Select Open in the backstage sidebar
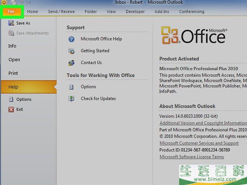The width and height of the screenshot is (247, 185). 14,60
